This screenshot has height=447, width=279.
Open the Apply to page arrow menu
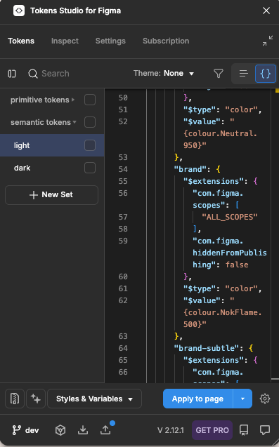tap(242, 399)
